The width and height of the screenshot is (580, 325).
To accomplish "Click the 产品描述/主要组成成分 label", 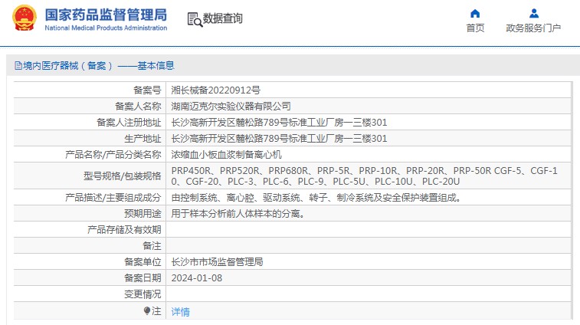I will coord(113,198).
